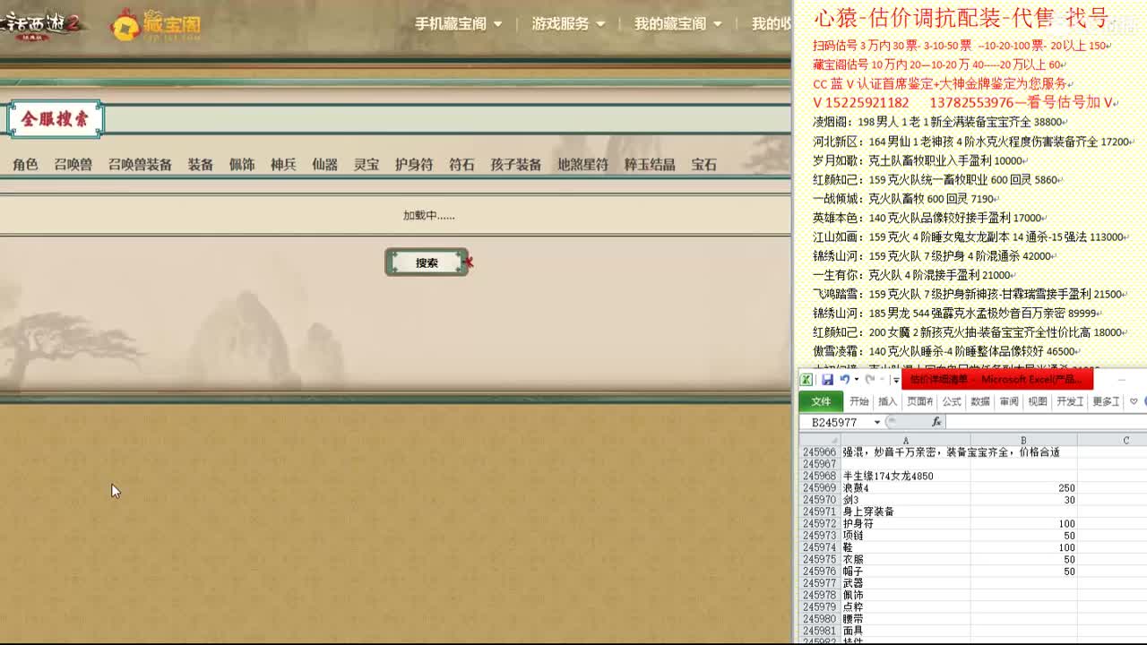Select the 宝石 search category tab
The image size is (1147, 645).
[704, 165]
